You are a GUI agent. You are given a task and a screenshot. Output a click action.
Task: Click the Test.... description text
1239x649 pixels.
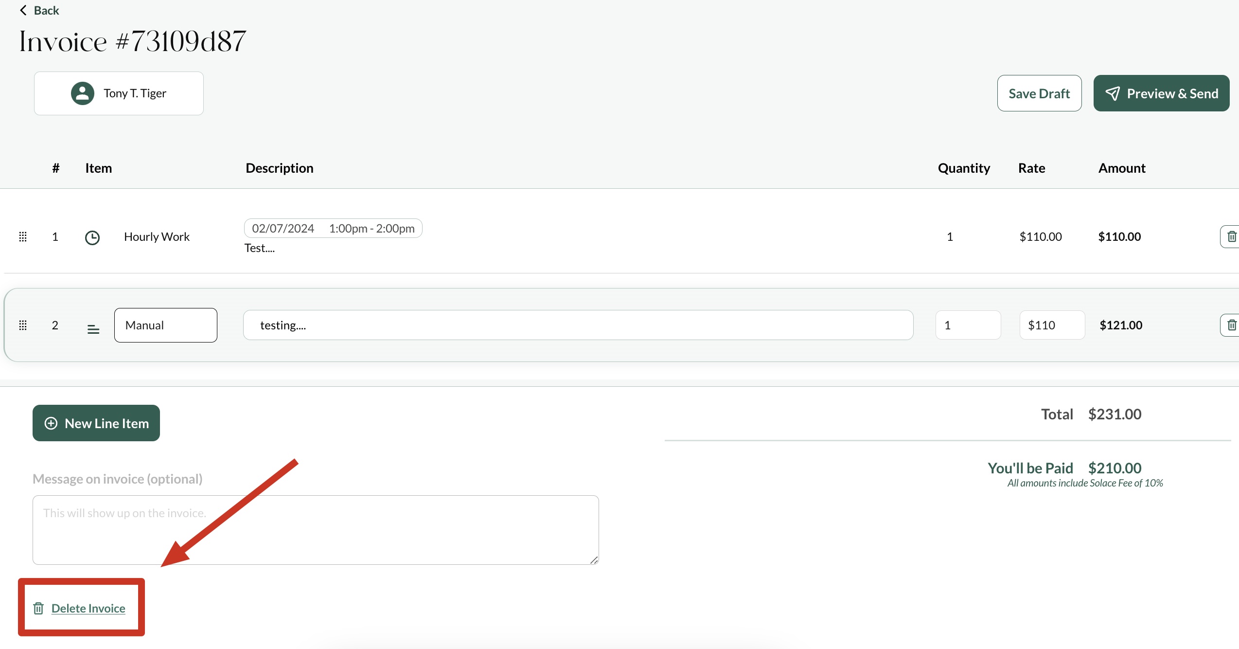pyautogui.click(x=259, y=248)
